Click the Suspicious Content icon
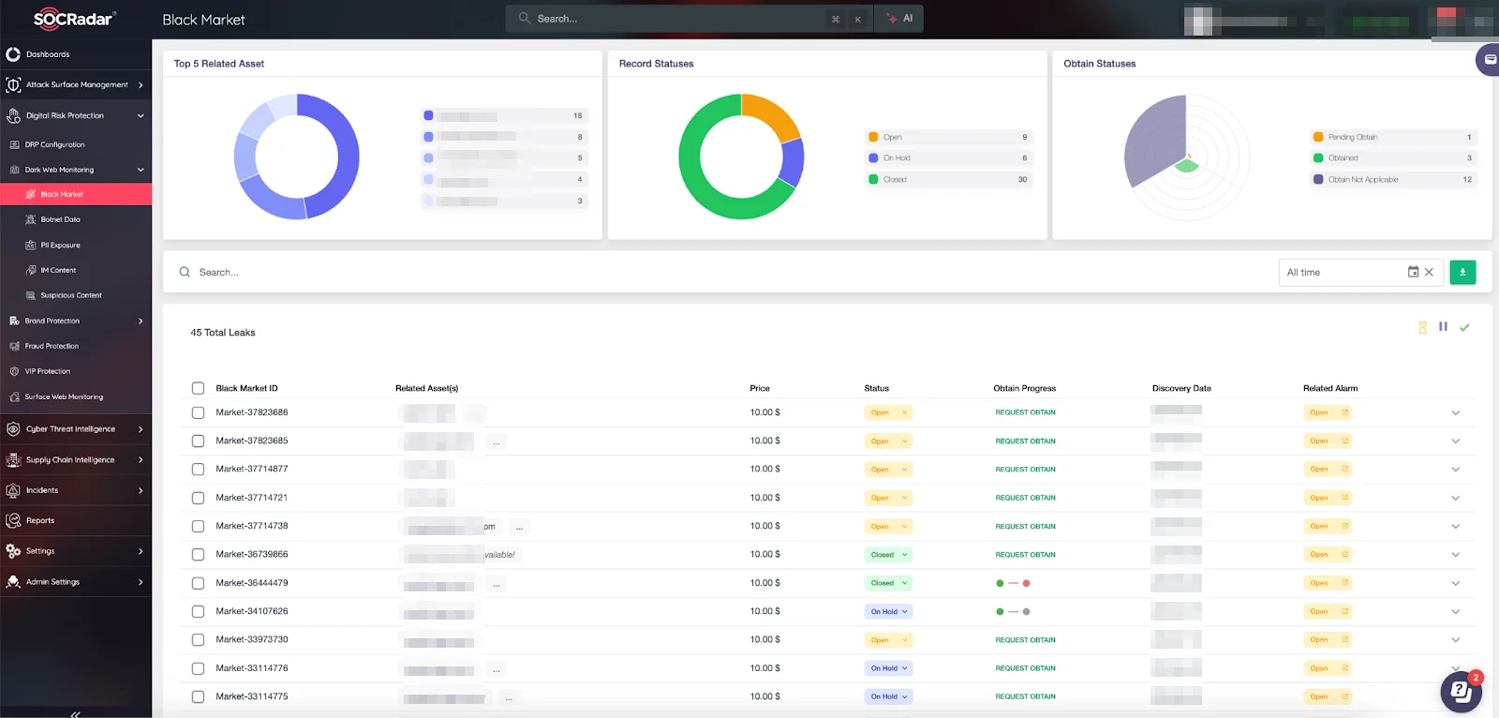The width and height of the screenshot is (1499, 718). (x=31, y=295)
